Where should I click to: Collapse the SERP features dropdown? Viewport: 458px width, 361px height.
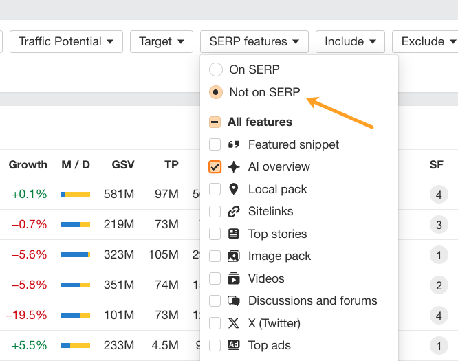(254, 41)
